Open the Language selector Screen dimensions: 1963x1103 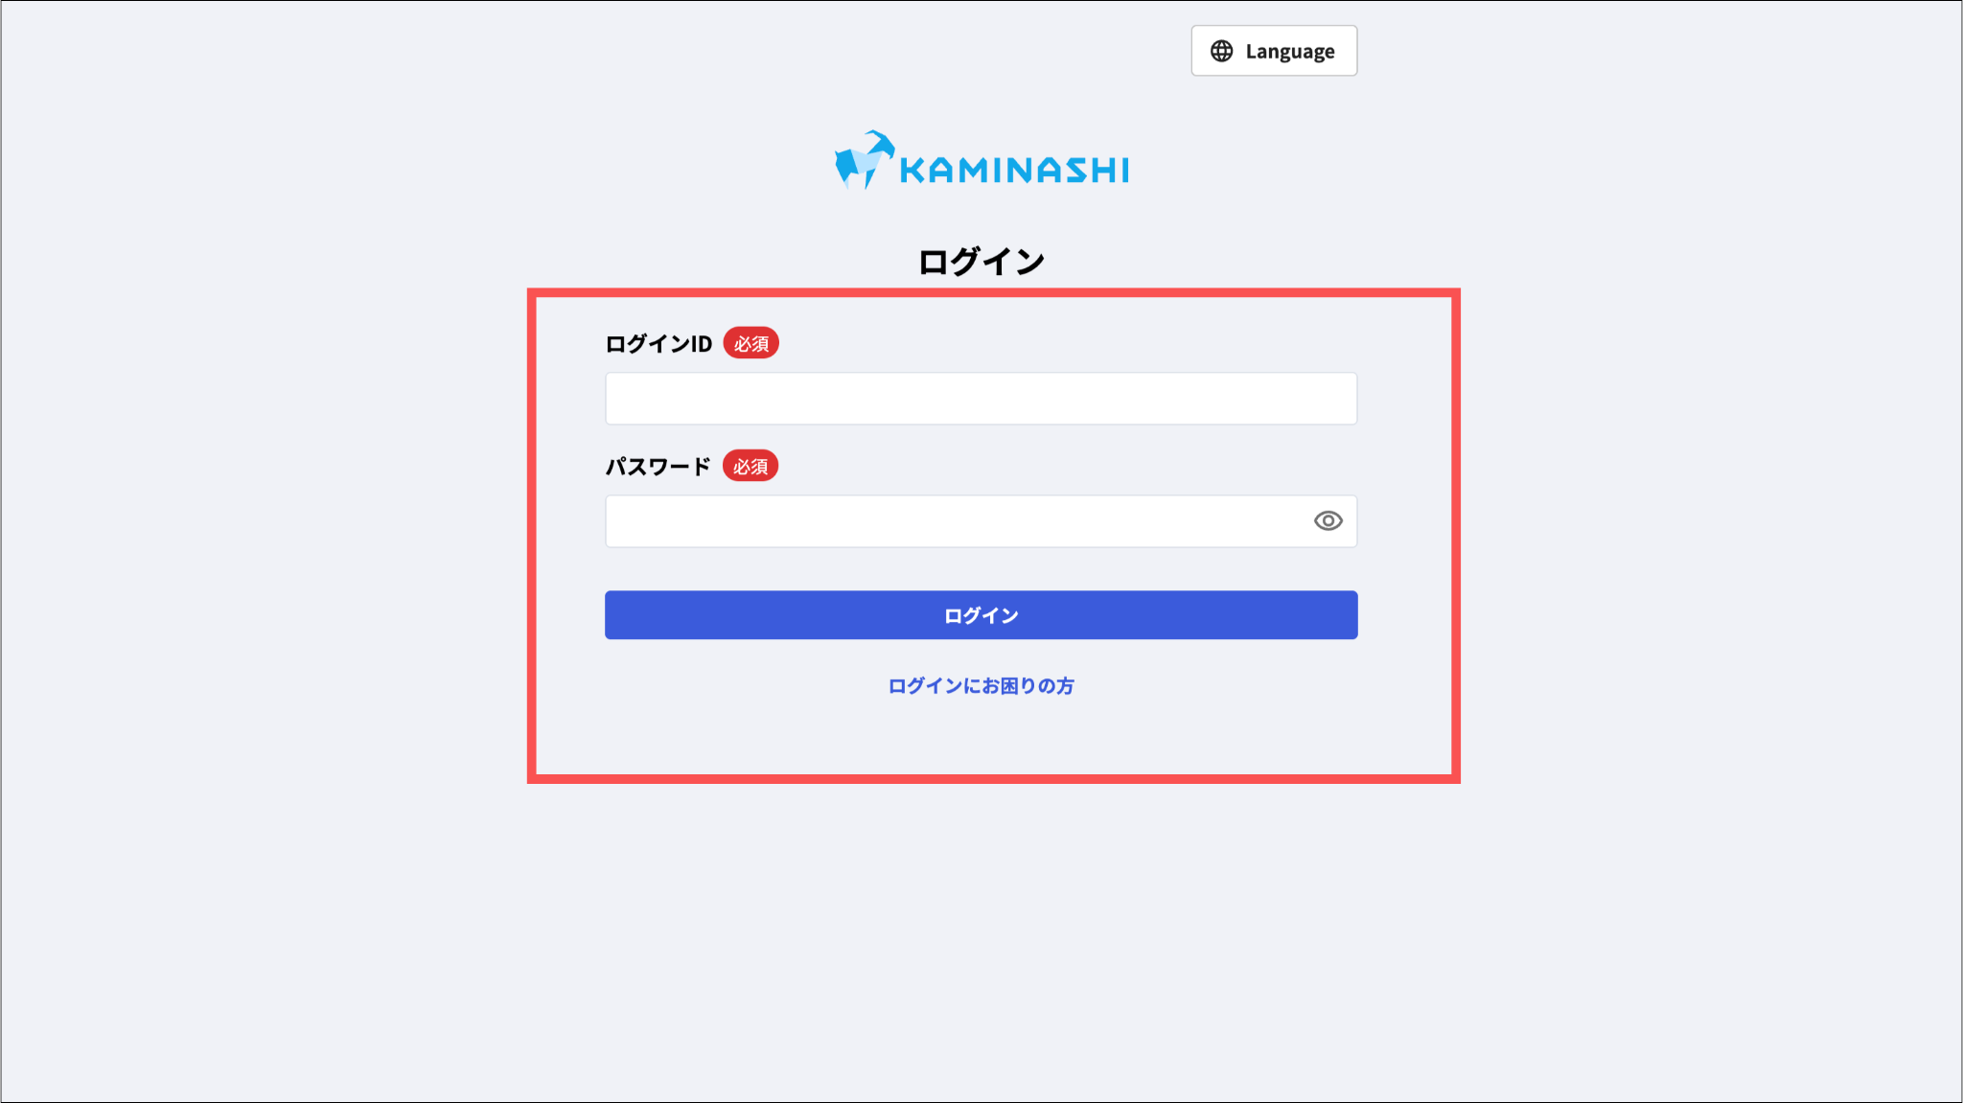(1274, 51)
